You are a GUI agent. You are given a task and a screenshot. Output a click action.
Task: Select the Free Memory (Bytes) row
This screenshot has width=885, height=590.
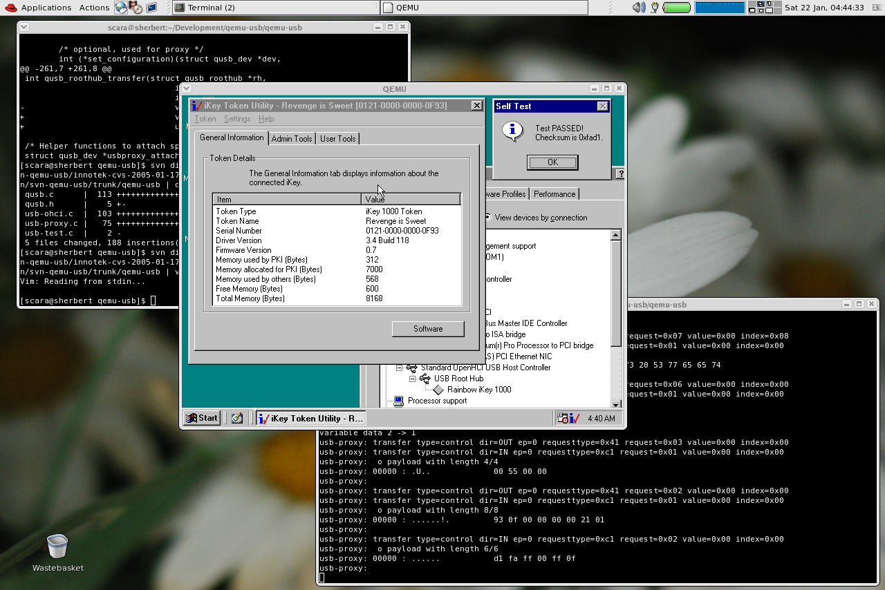coord(337,289)
